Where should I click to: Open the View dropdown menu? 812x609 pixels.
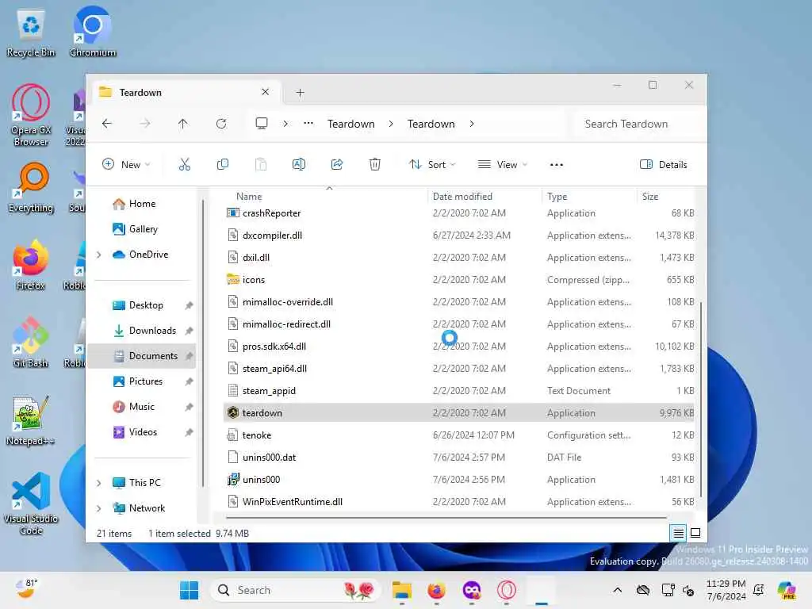502,165
